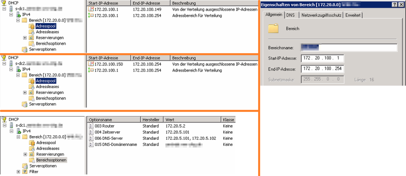The width and height of the screenshot is (406, 176).
Task: Expand the Filter tree node
Action: point(18,172)
